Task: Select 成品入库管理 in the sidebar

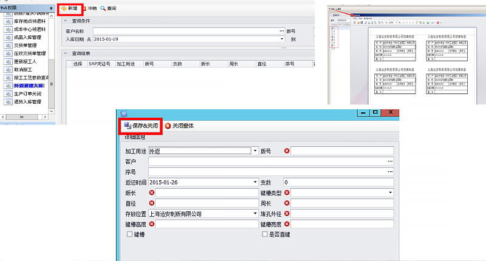Action: coord(27,36)
